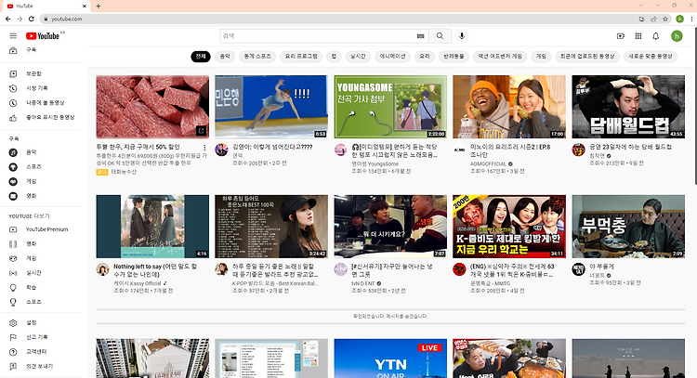Select the 애니메이션 filter chip
The image size is (697, 378).
coord(392,57)
